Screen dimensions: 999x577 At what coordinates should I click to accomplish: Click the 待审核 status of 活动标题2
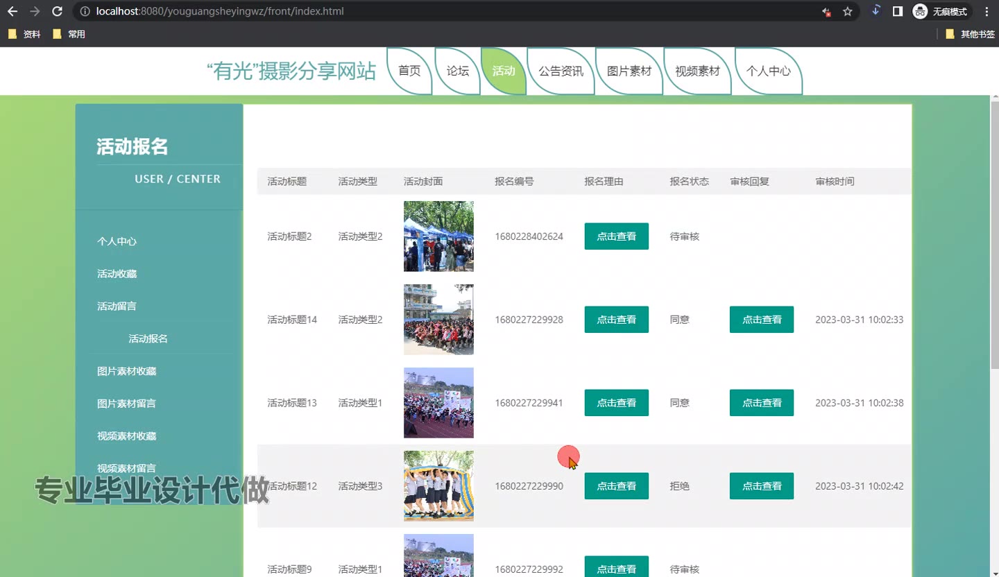(685, 236)
